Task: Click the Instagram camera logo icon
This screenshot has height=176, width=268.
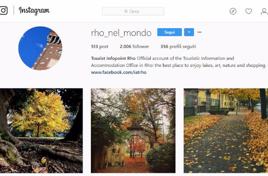Action: 4,11
